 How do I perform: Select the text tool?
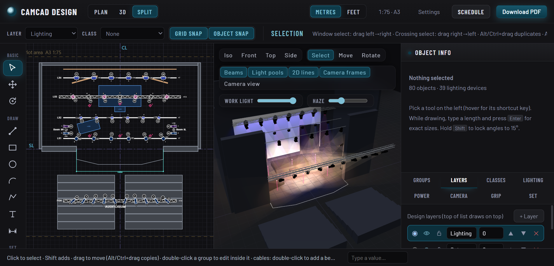(x=13, y=214)
